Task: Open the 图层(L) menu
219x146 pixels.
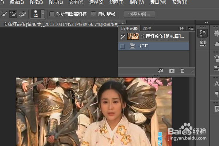Action: point(56,2)
